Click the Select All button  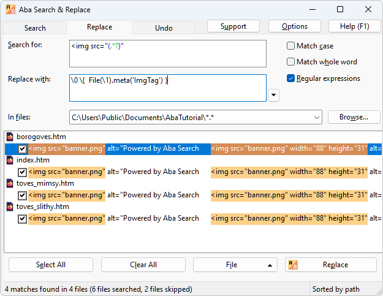click(51, 265)
